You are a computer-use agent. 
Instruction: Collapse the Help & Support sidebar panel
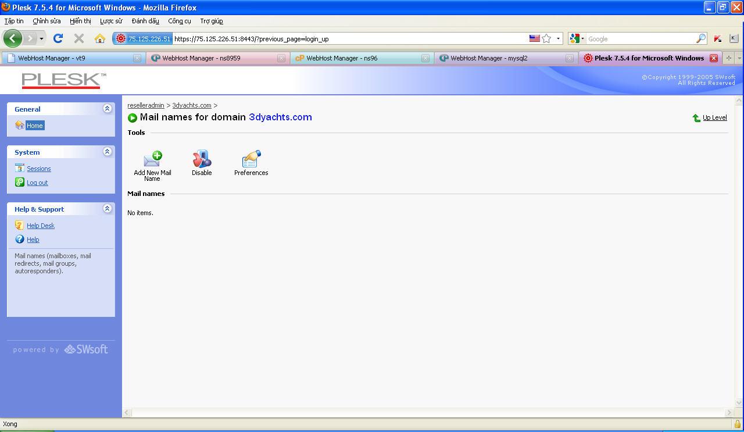click(107, 208)
